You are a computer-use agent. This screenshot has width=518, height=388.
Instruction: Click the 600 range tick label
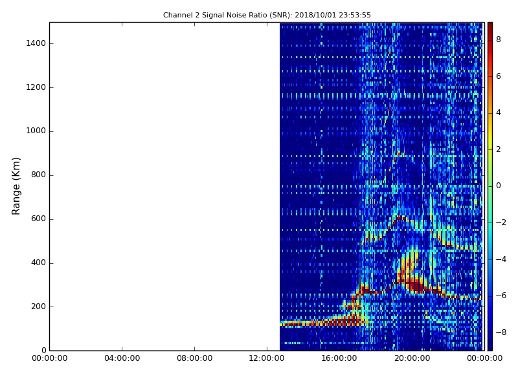click(38, 219)
